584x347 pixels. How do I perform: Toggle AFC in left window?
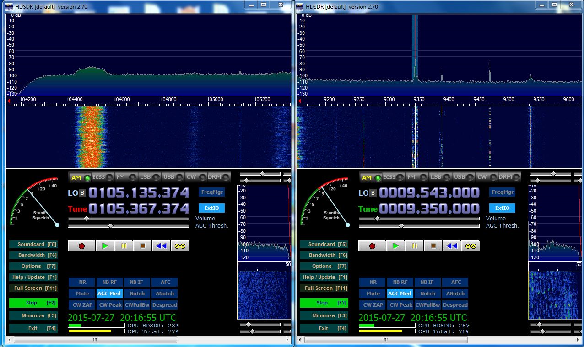164,282
